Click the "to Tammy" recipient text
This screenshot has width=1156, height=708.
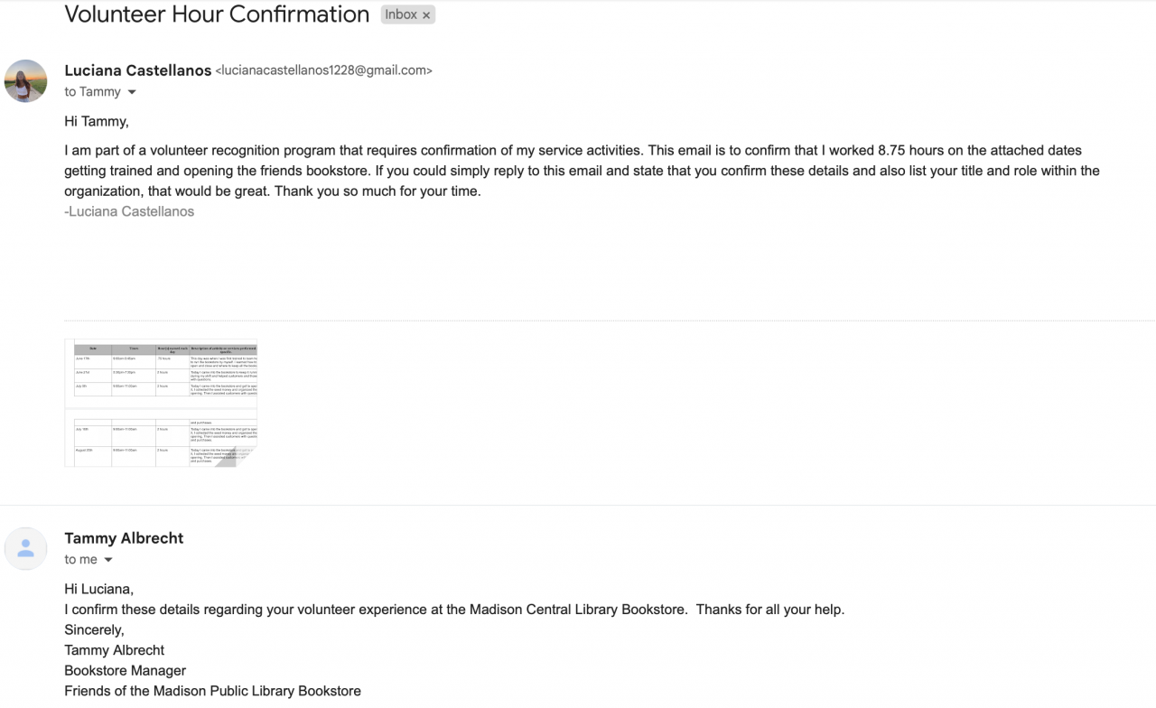[x=92, y=92]
